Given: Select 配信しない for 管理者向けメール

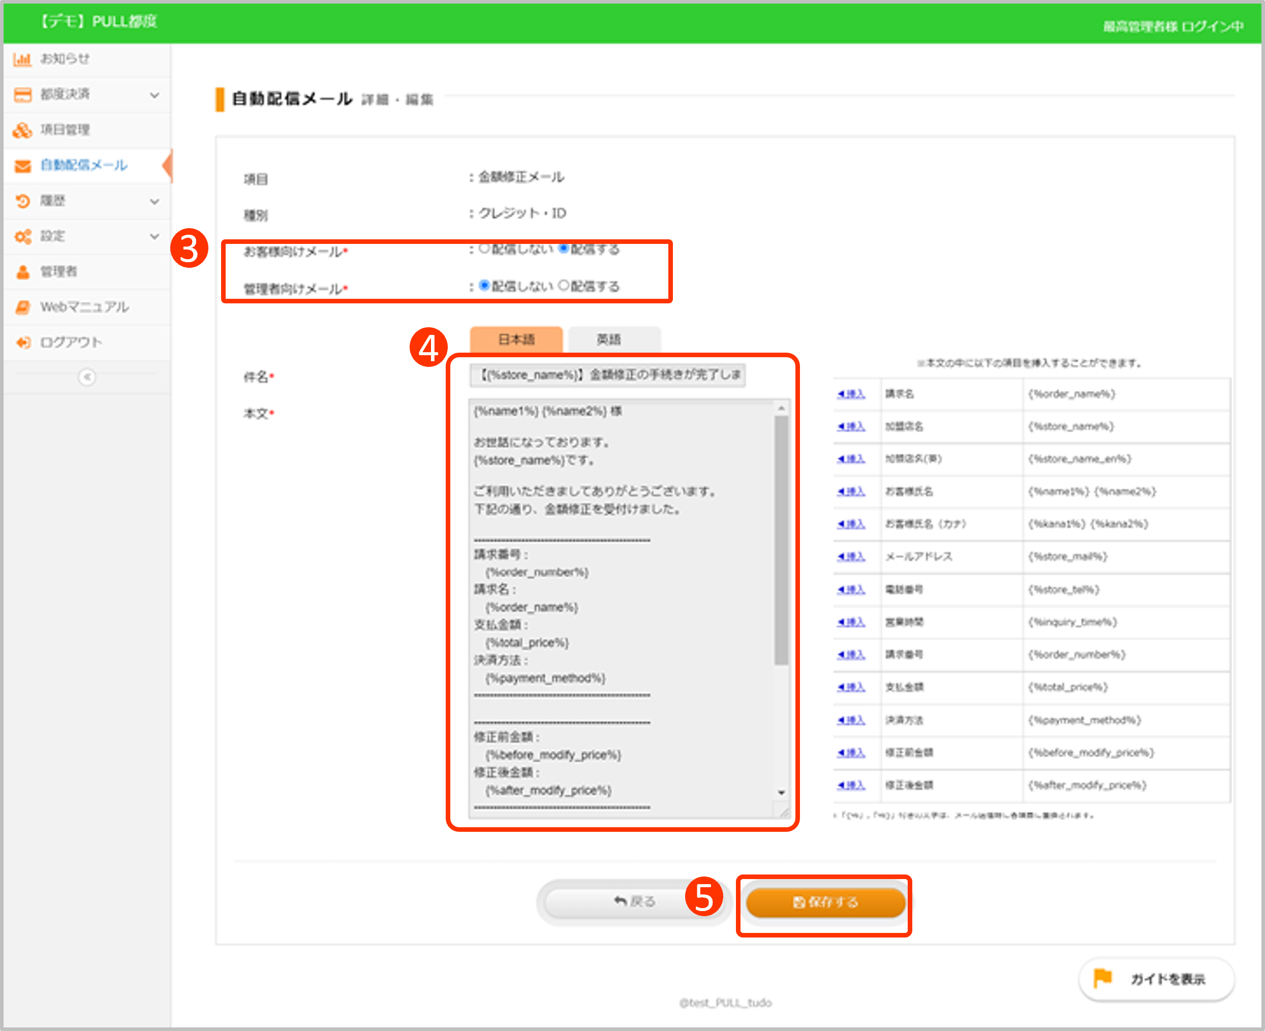Looking at the screenshot, I should click(x=485, y=286).
